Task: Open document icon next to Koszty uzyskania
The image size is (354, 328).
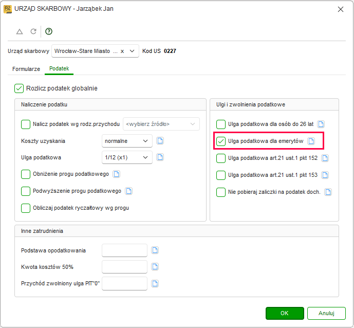Action: click(160, 141)
